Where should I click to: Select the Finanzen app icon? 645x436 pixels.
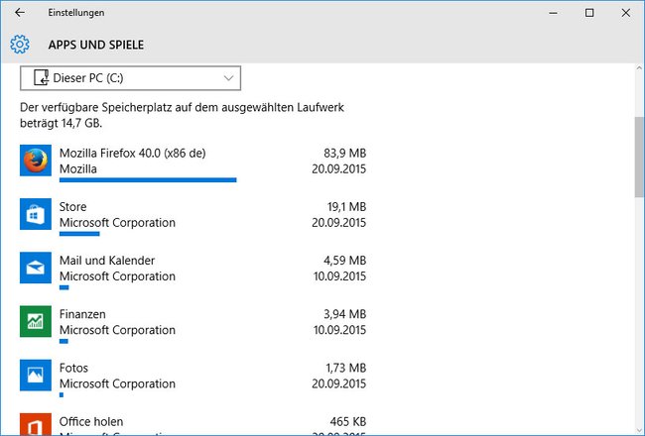[x=36, y=321]
